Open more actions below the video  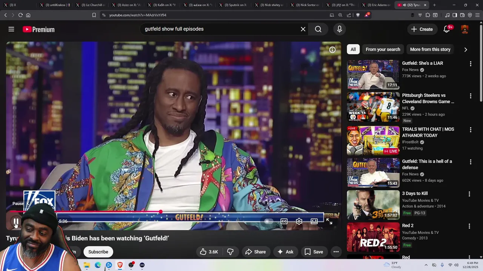click(336, 252)
